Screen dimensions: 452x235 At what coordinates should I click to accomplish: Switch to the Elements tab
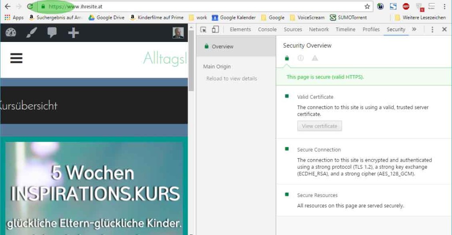point(240,30)
